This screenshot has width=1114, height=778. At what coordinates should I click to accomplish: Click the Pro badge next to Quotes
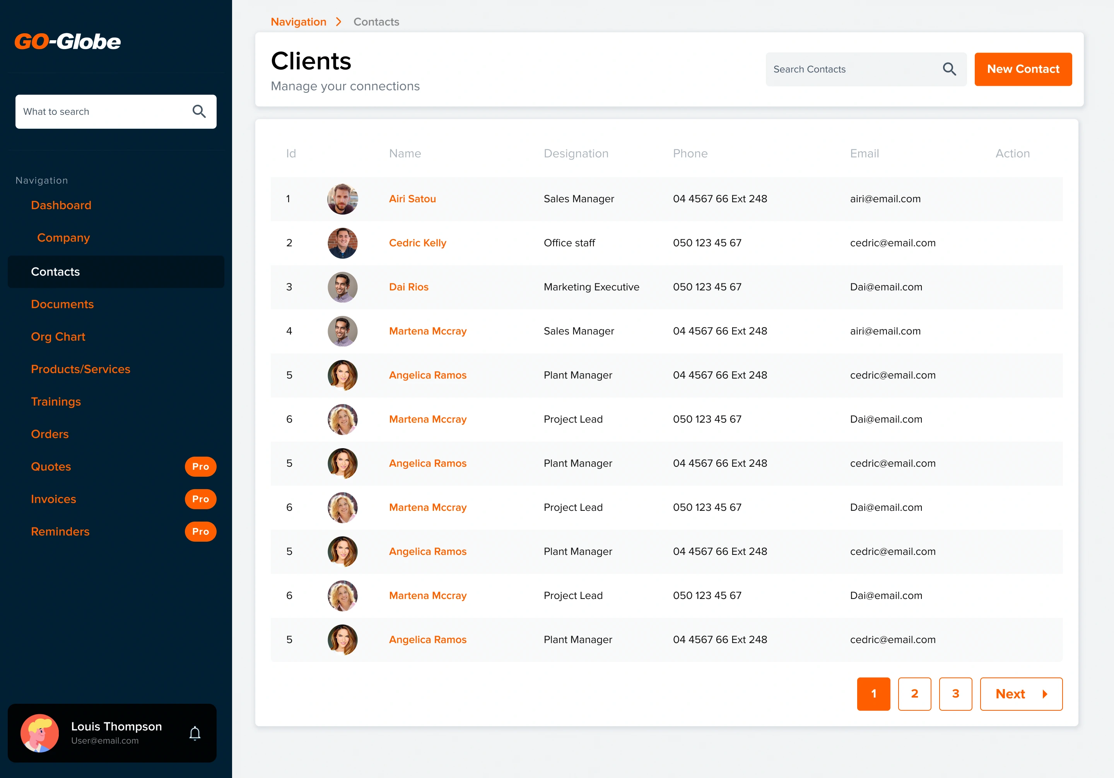pos(200,467)
